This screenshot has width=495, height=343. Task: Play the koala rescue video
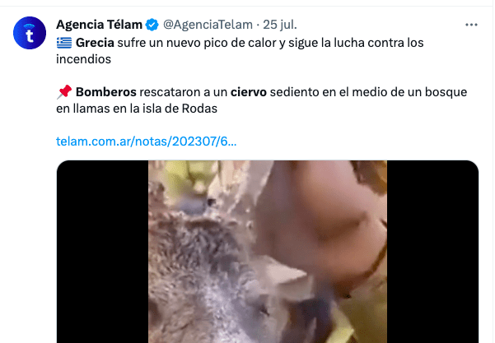[268, 252]
